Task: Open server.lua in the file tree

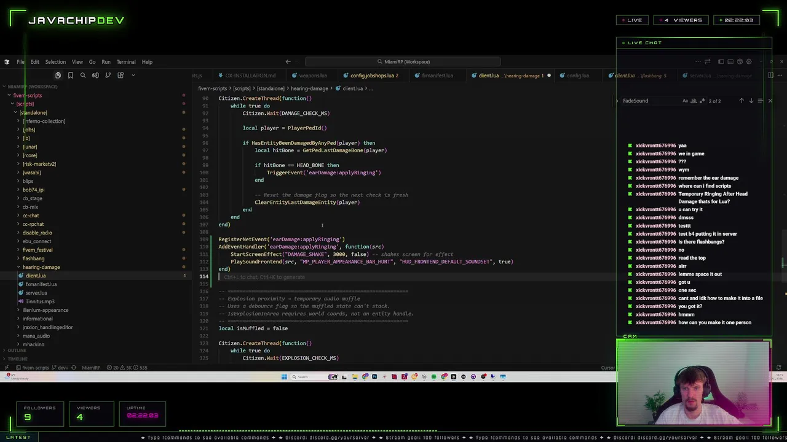Action: click(36, 293)
